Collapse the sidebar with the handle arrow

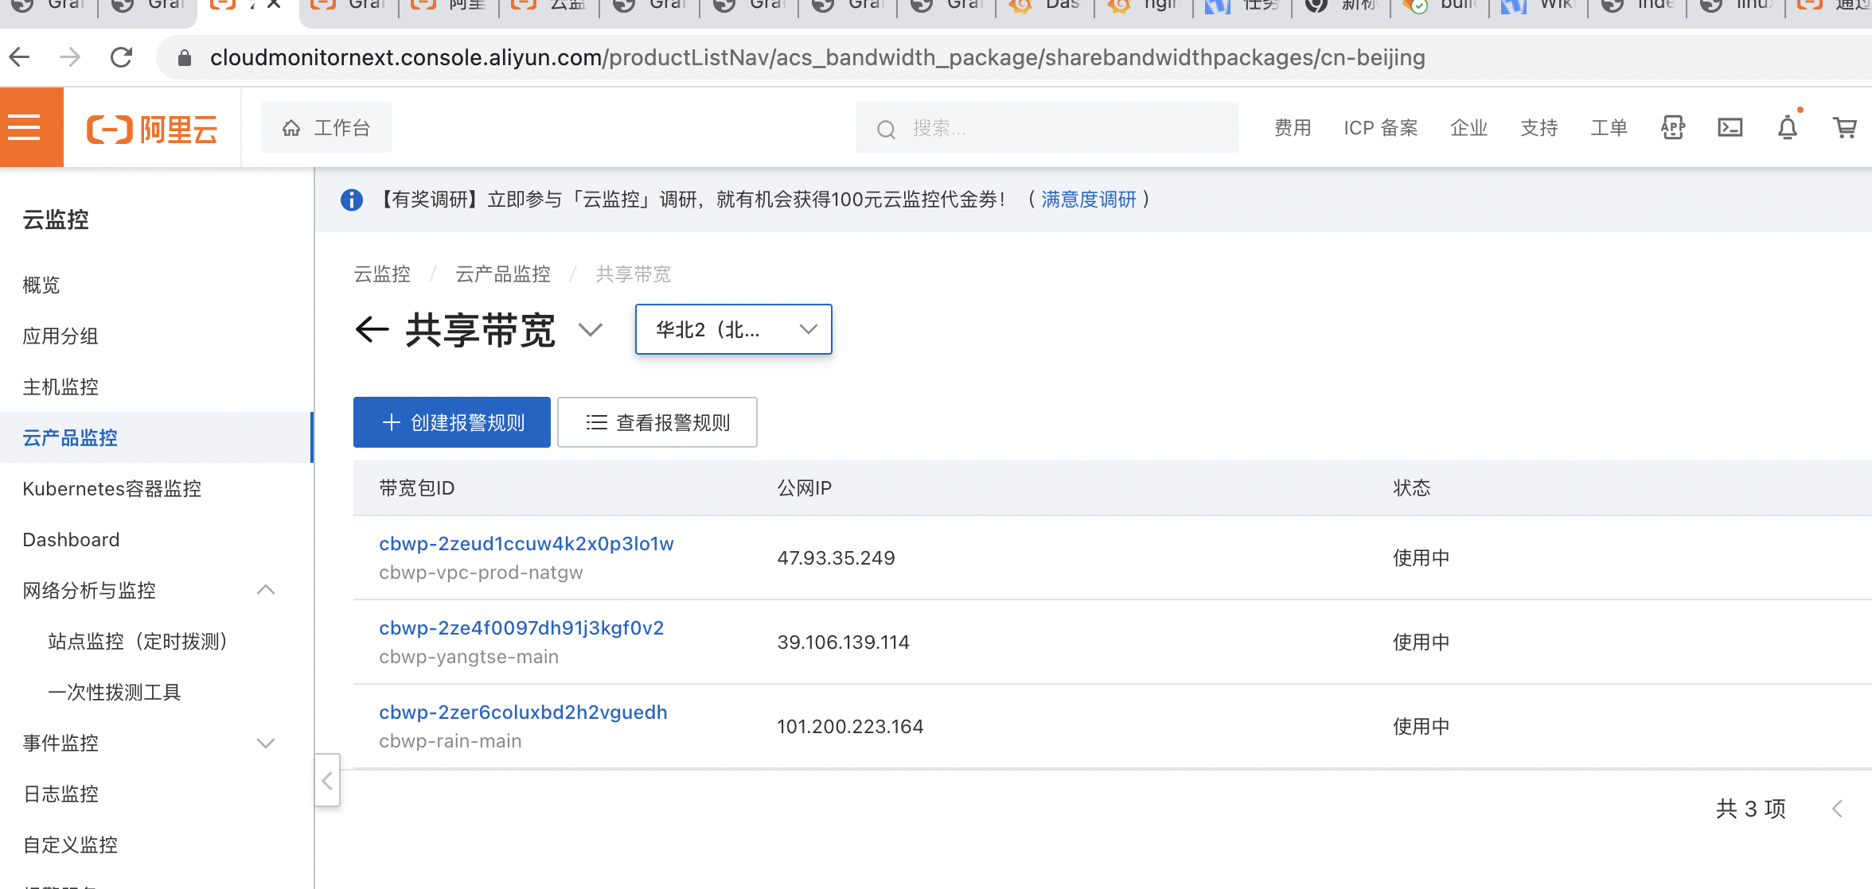click(327, 780)
